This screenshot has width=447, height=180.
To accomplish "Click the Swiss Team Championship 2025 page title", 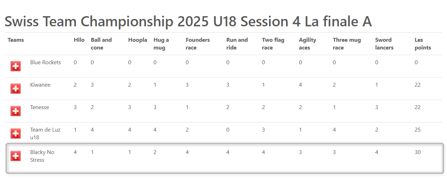I will tap(188, 22).
